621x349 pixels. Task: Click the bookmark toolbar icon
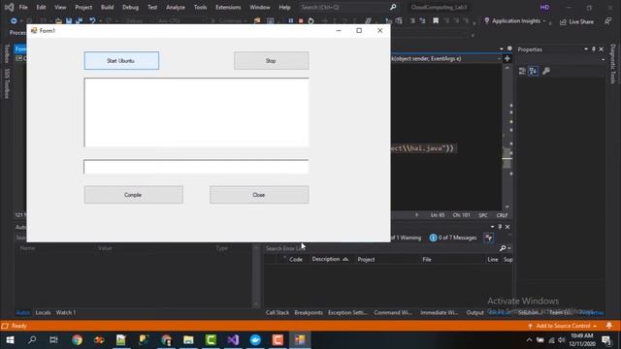[x=436, y=20]
